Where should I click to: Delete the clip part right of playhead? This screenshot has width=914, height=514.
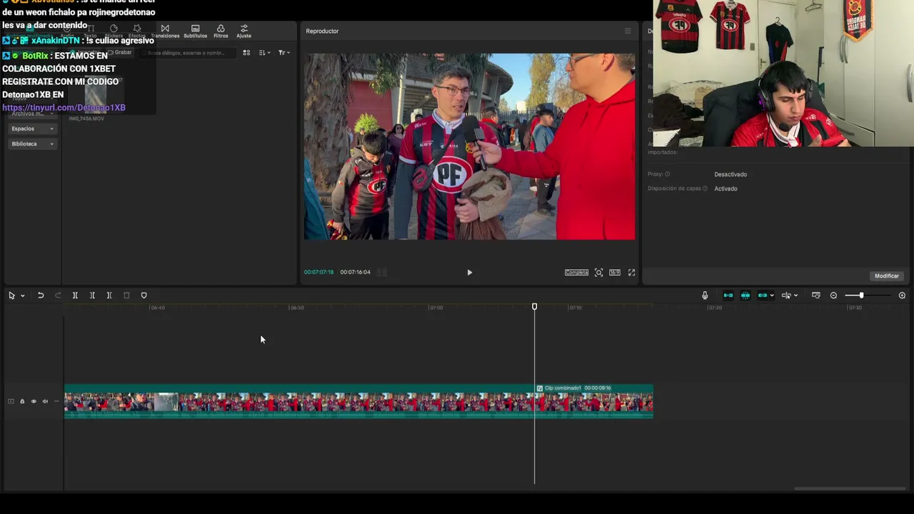click(x=109, y=296)
